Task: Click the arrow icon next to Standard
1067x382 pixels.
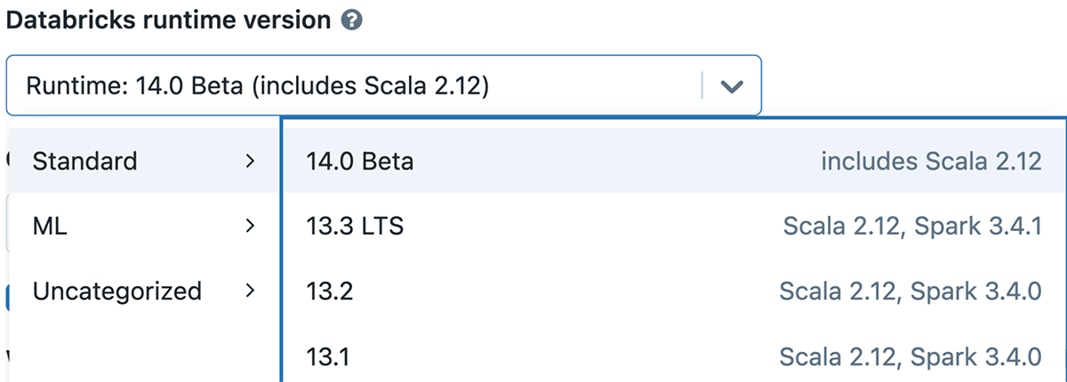Action: coord(250,161)
